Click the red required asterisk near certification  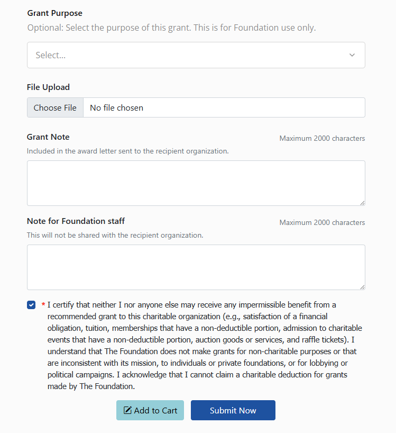point(43,304)
